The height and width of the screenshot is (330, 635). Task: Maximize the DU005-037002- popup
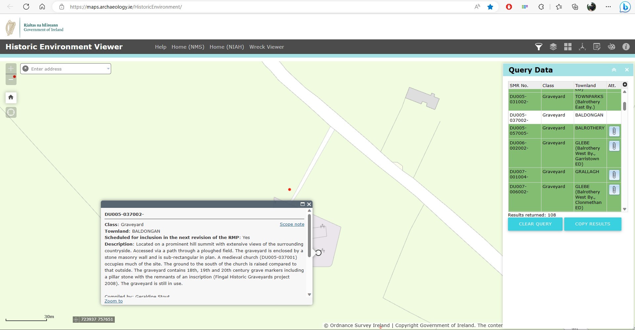[302, 204]
